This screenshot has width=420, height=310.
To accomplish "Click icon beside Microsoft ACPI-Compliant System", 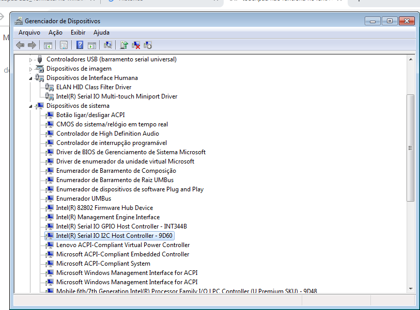I will point(50,264).
